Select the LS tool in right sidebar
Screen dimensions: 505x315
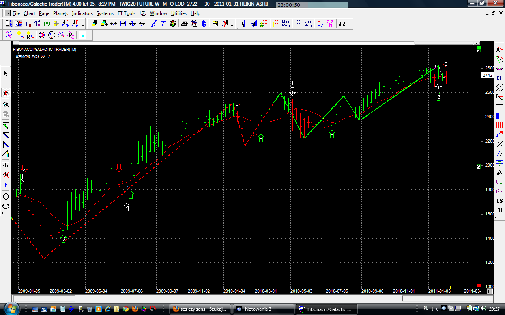pos(499,201)
